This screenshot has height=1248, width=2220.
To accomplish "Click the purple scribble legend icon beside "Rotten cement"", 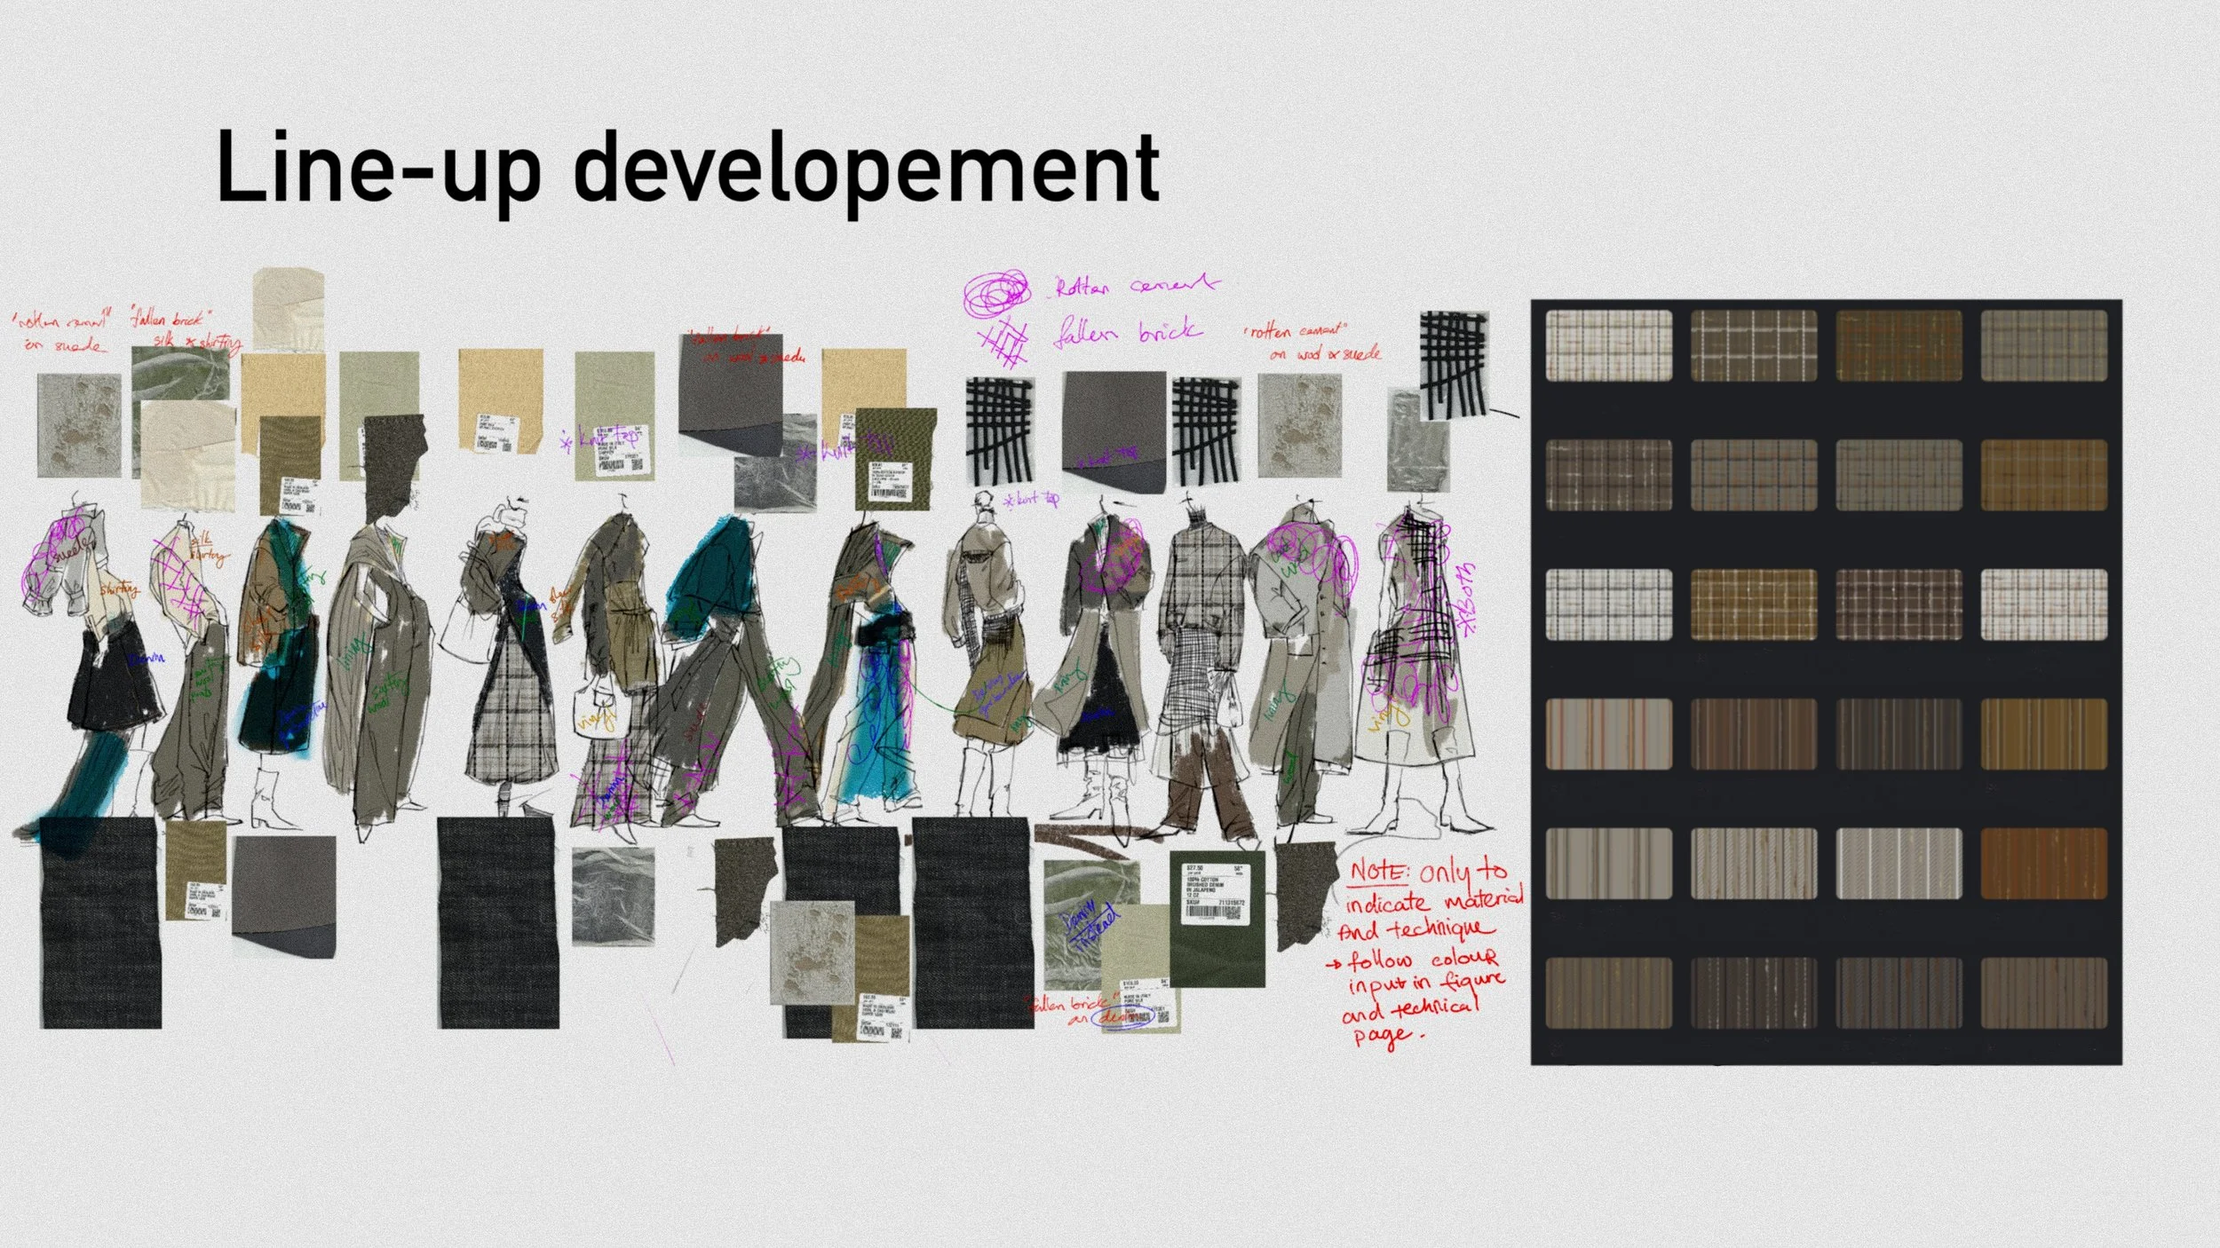I will pyautogui.click(x=996, y=292).
